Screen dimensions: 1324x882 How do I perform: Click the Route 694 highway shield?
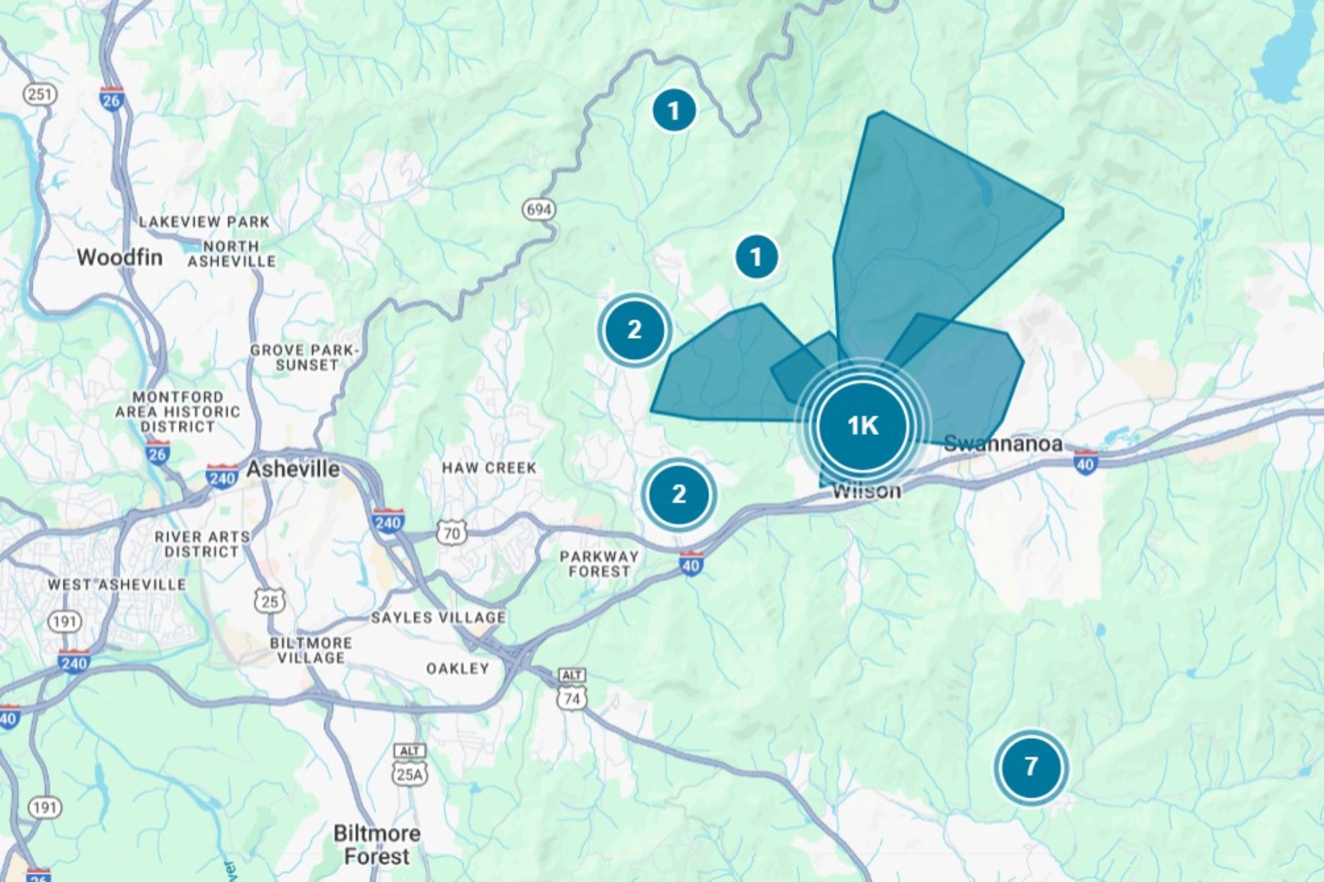(x=538, y=210)
